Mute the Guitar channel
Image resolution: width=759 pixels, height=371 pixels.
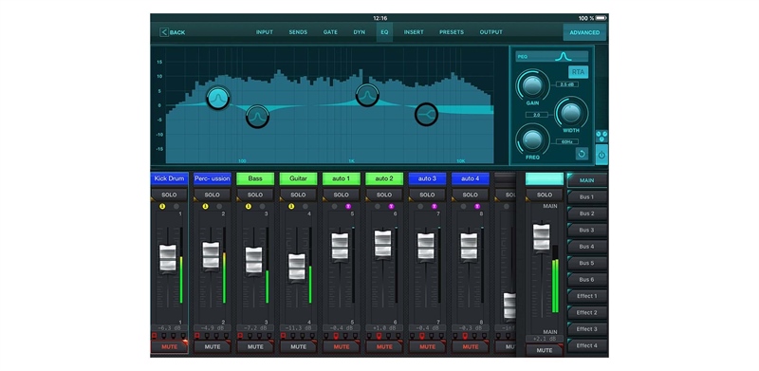(x=299, y=346)
